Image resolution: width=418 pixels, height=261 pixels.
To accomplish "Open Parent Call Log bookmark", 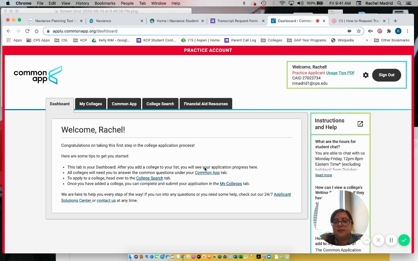I will (240, 40).
